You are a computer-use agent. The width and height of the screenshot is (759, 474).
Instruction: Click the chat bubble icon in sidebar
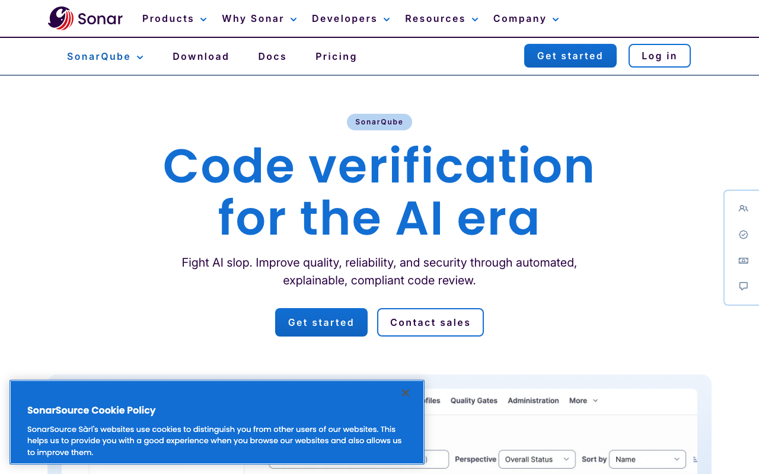tap(744, 286)
